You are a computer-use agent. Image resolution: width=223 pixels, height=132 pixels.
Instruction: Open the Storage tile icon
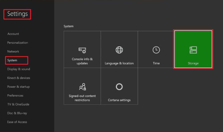point(193,50)
